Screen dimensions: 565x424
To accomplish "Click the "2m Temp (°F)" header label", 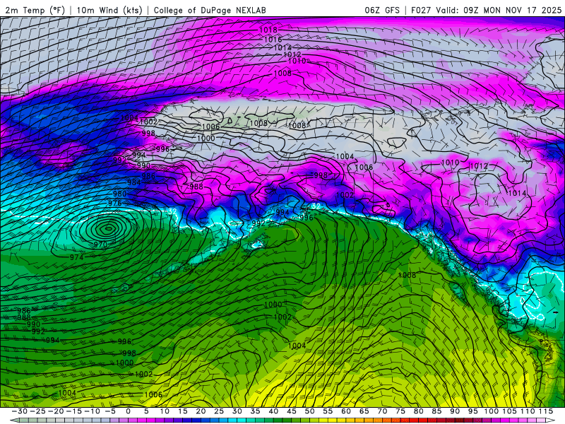I will (x=35, y=10).
